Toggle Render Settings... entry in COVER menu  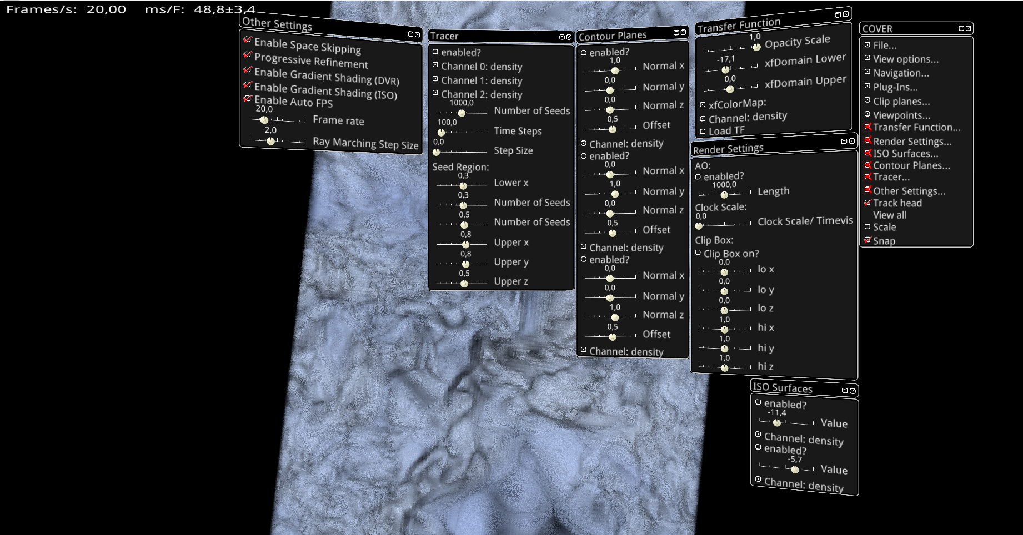912,141
